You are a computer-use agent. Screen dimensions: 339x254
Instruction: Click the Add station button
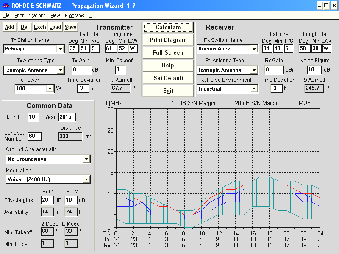pos(9,27)
